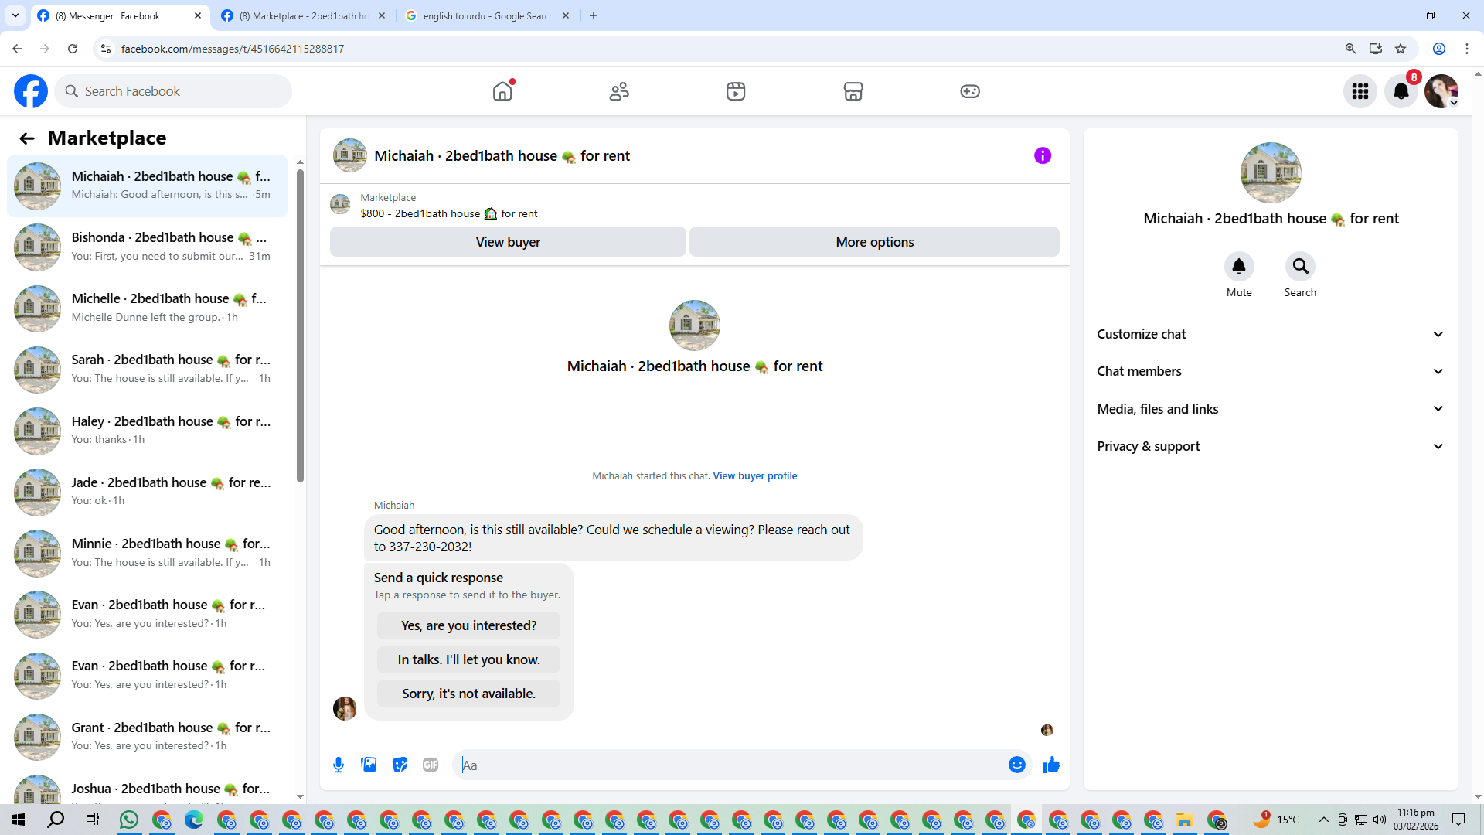Click the conversation list scrollbar
1484x835 pixels.
click(300, 325)
